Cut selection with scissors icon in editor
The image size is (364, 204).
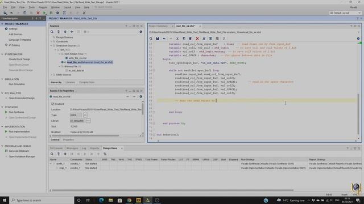pos(177,39)
